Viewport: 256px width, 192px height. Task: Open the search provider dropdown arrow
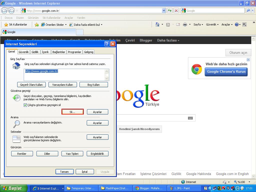(x=253, y=10)
